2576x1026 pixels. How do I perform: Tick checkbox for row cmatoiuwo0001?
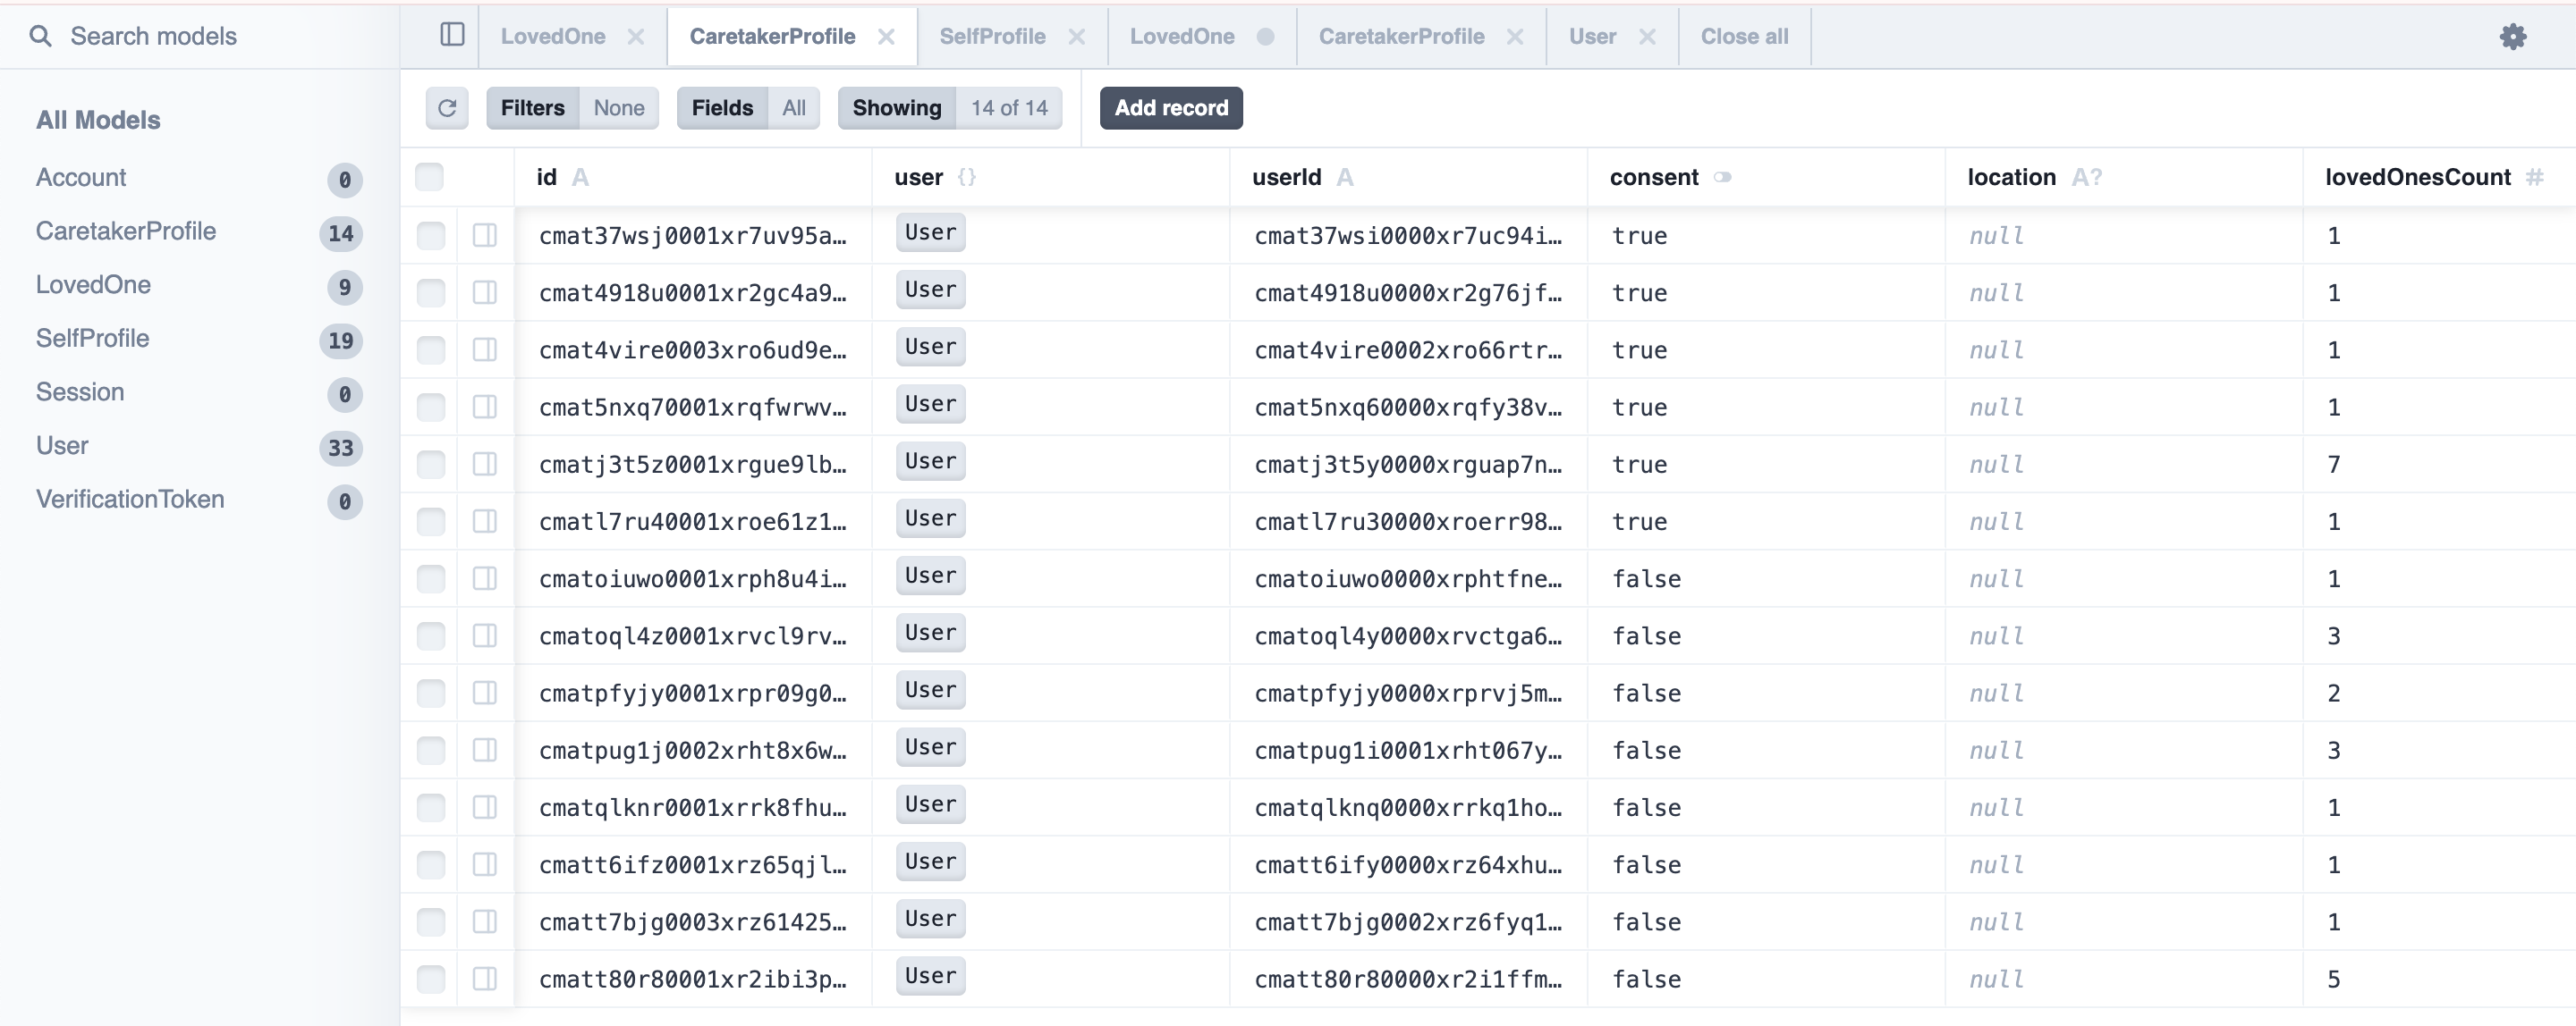coord(431,578)
